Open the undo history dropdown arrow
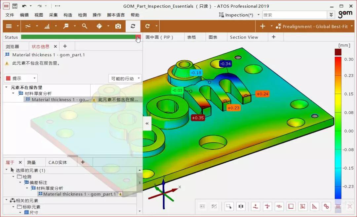The height and width of the screenshot is (217, 357). coord(31,6)
